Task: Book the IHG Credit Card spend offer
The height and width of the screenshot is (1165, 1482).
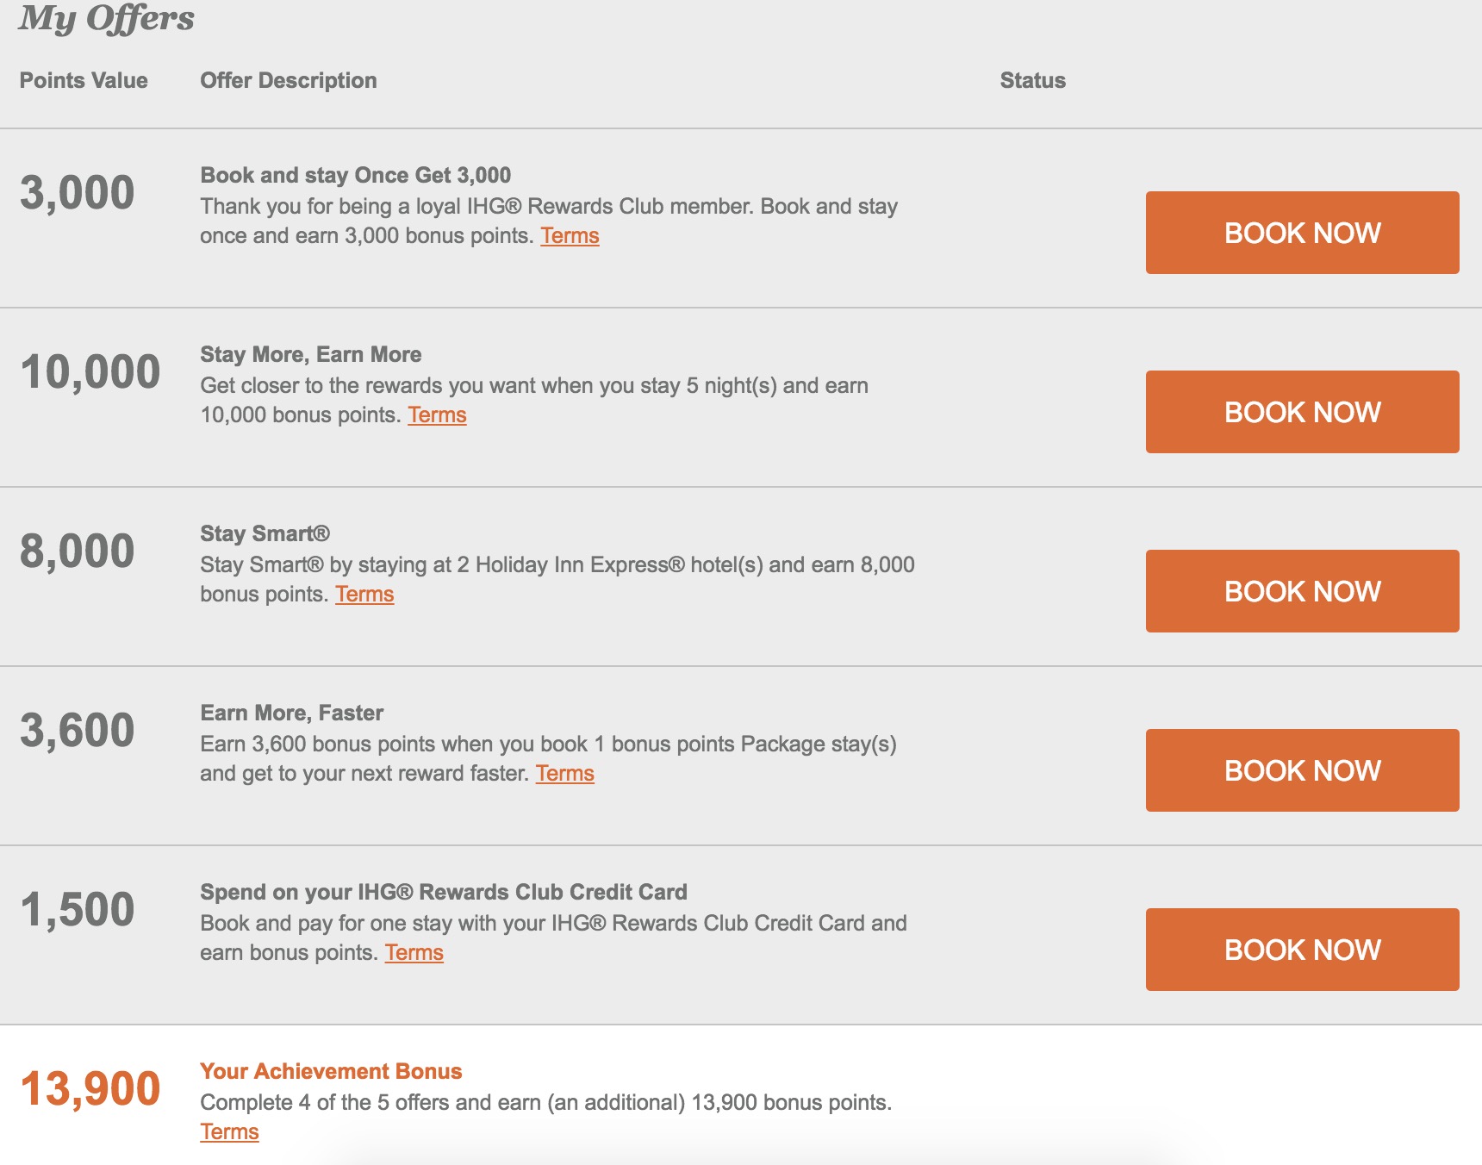Action: (x=1302, y=950)
